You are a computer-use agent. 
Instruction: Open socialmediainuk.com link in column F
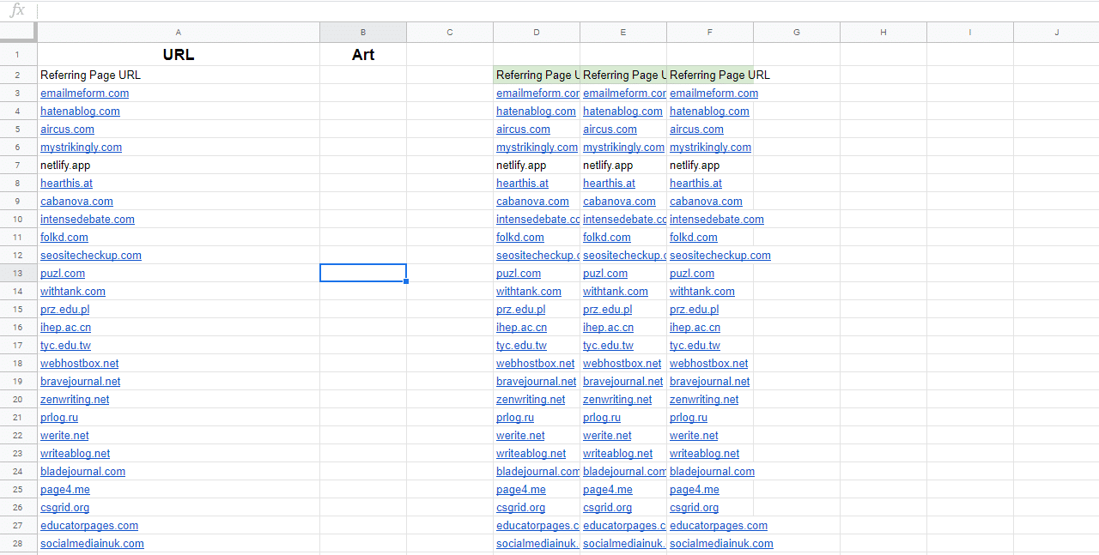[x=721, y=543]
